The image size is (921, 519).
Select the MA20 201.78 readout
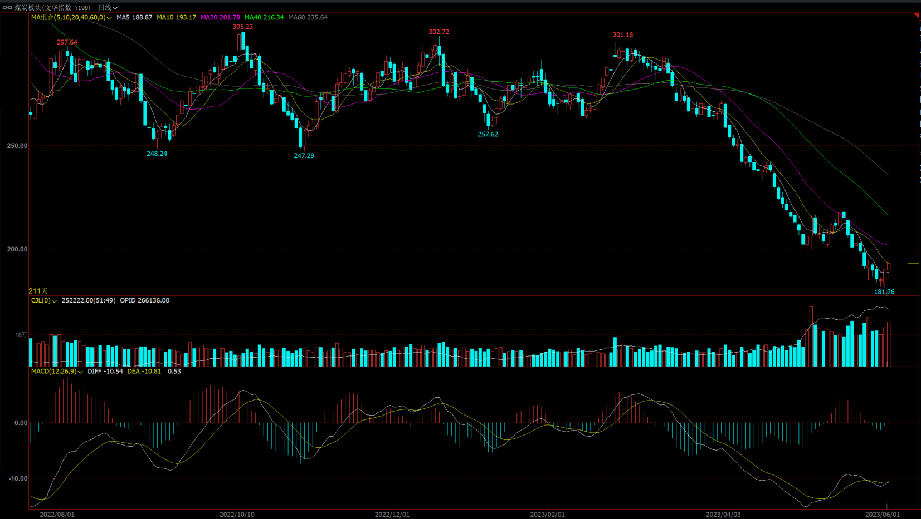pos(220,18)
